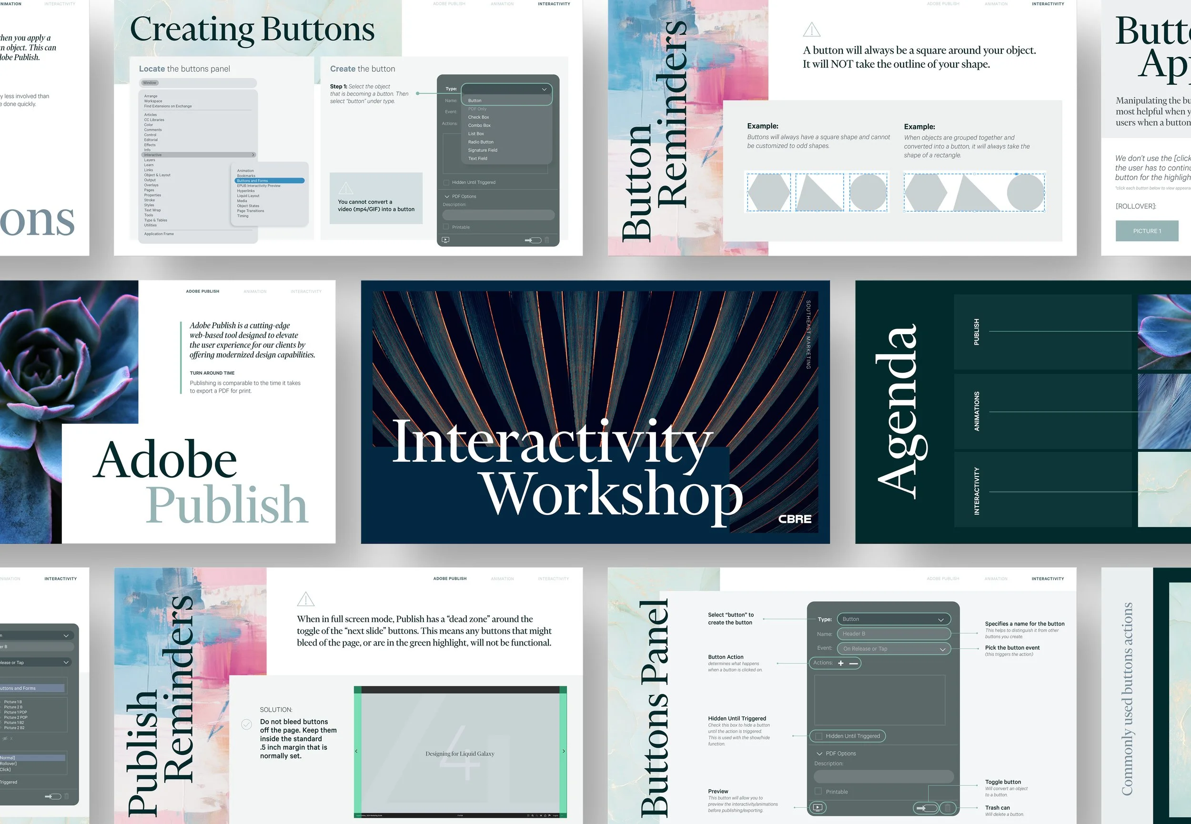Expand the Interactive submenu arrow
Screen dimensions: 1191x824
coord(253,155)
